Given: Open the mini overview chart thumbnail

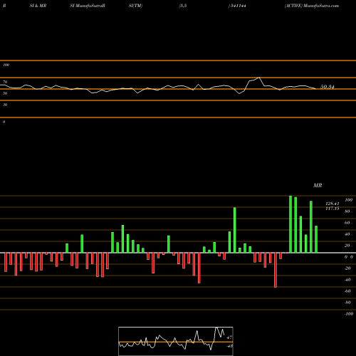Looking at the screenshot, I should coord(176,341).
